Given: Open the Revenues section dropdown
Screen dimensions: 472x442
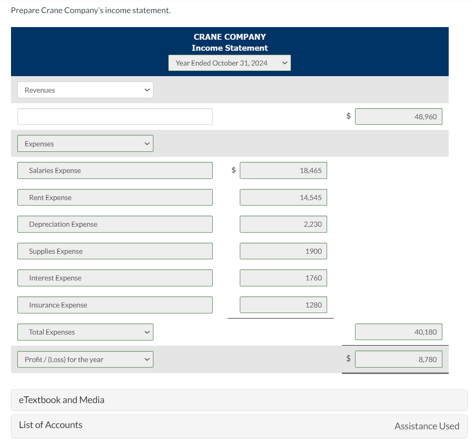Looking at the screenshot, I should (x=85, y=90).
